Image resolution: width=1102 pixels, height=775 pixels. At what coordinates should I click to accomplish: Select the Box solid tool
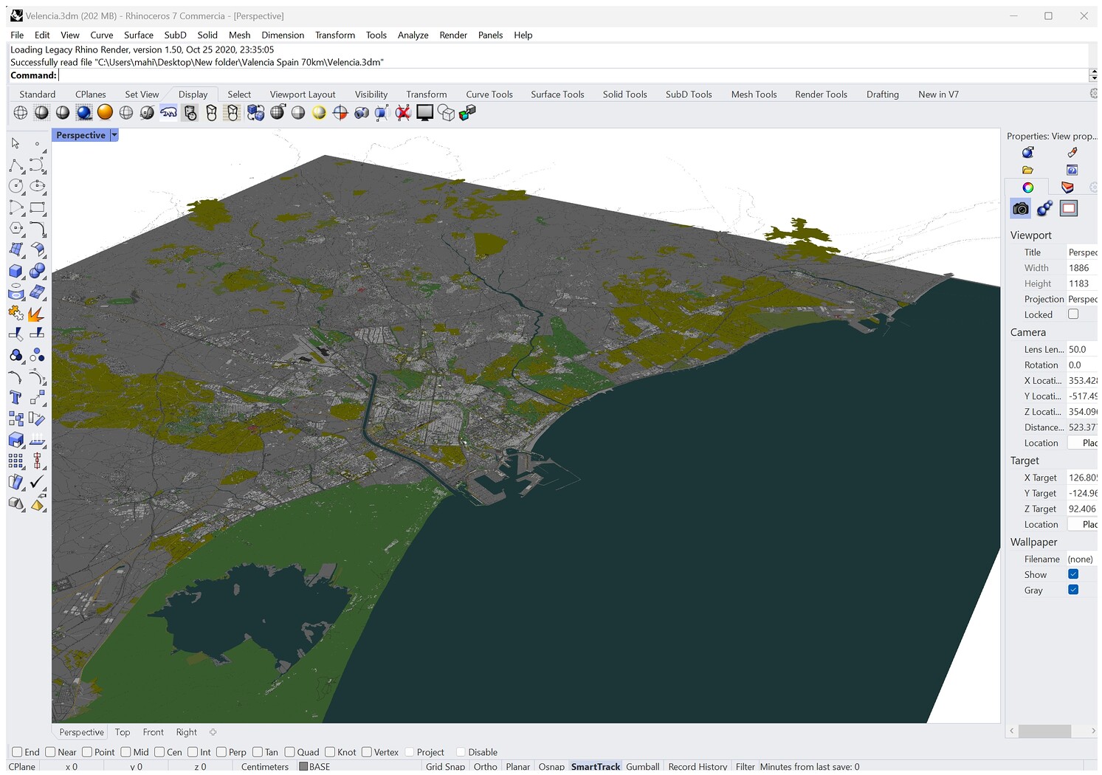16,272
